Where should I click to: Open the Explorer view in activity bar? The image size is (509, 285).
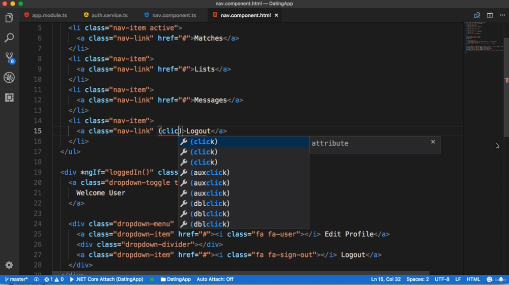click(x=9, y=18)
